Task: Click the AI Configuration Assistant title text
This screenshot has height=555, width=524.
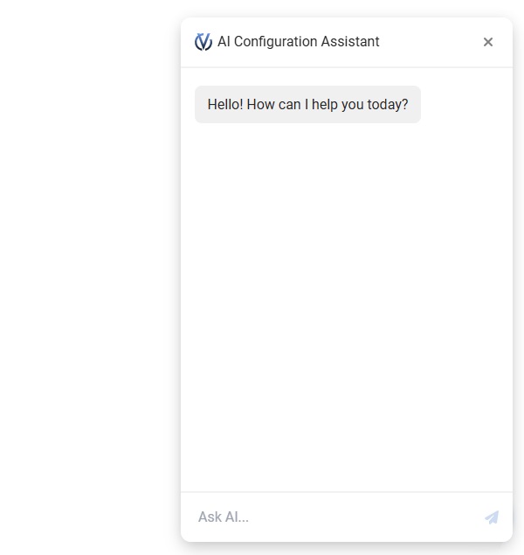Action: tap(298, 42)
